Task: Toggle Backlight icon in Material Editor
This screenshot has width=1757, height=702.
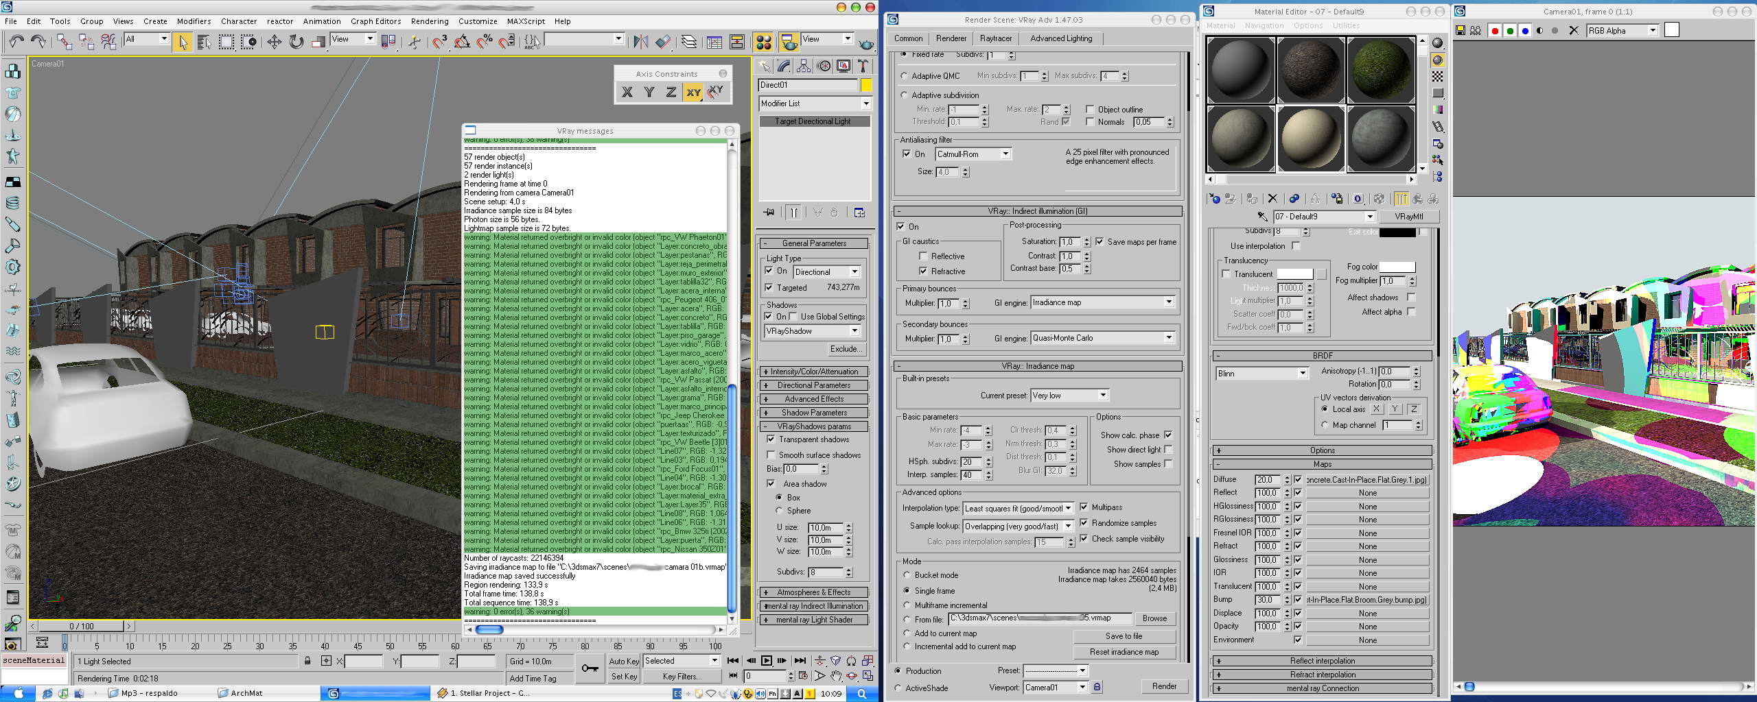Action: tap(1438, 60)
